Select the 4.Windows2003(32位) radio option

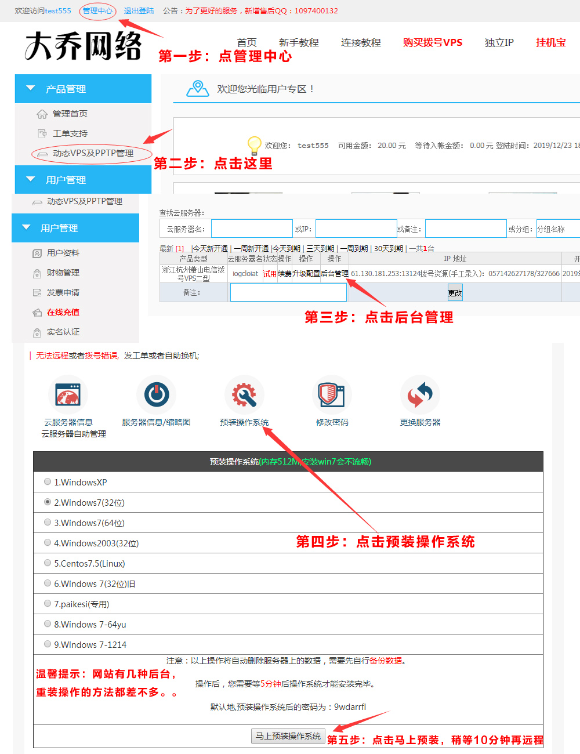point(48,542)
